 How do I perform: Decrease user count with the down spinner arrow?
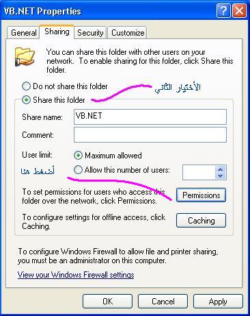point(220,175)
